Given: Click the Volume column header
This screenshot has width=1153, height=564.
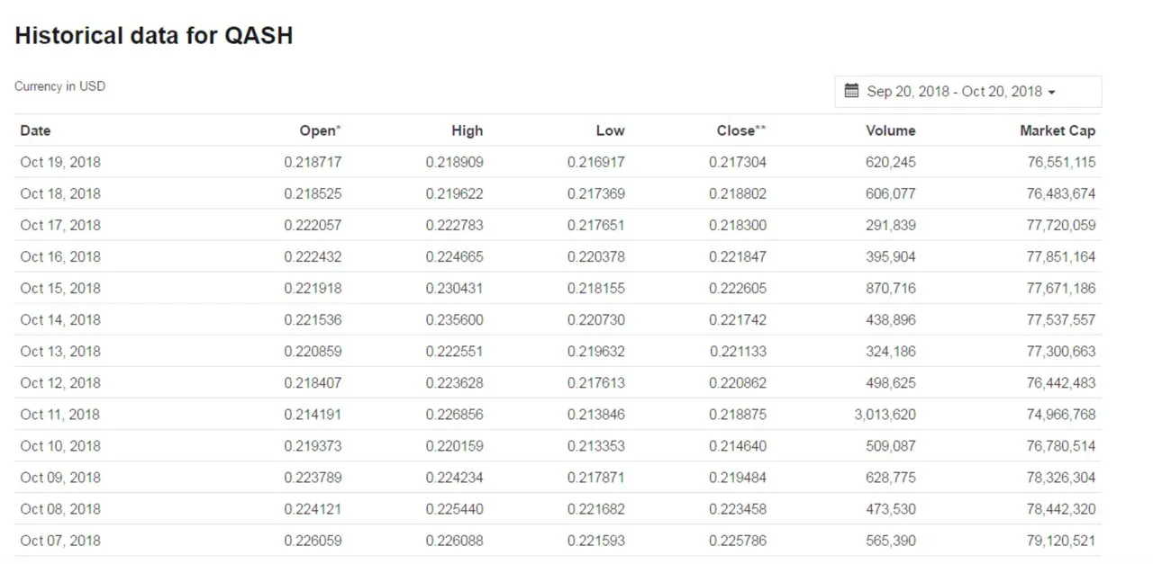Looking at the screenshot, I should 891,130.
